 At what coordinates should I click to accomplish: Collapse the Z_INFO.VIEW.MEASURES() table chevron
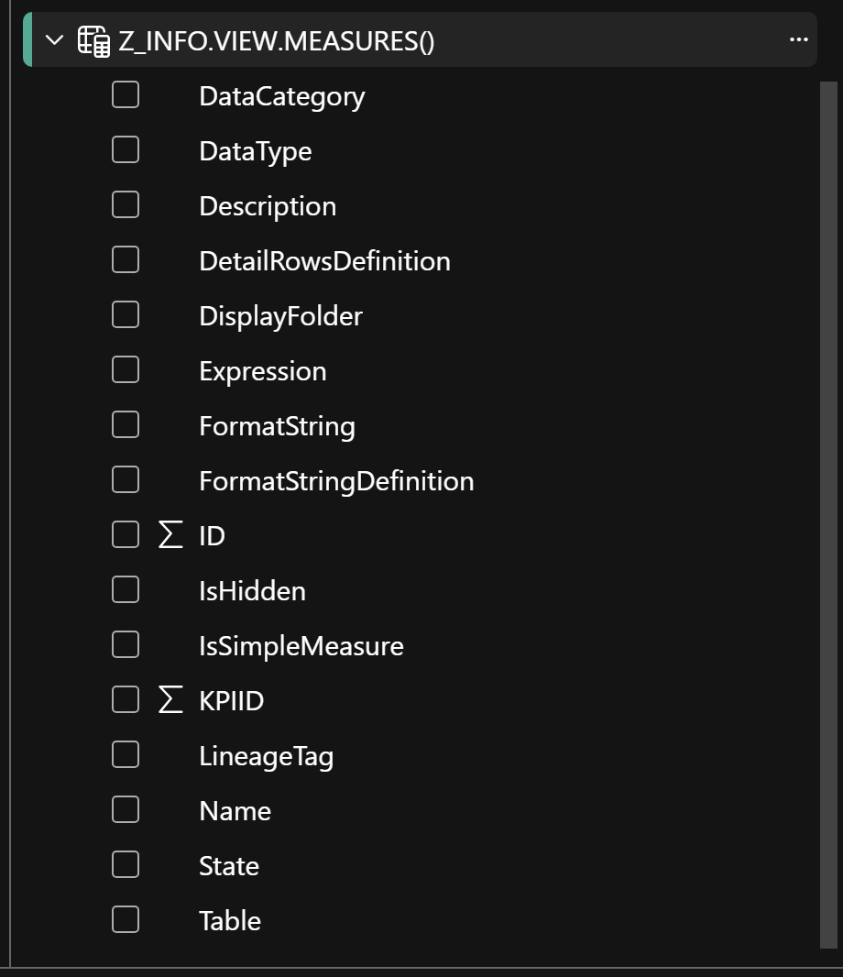tap(55, 41)
